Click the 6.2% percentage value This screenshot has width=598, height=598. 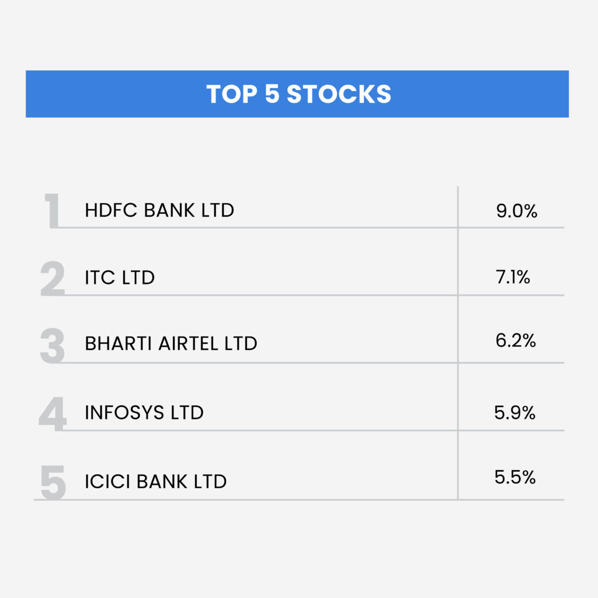[516, 340]
